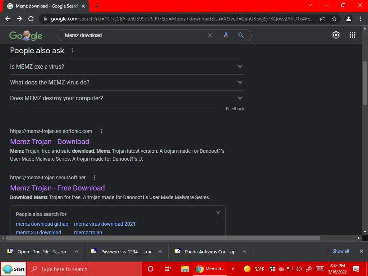Expand 'Does MEMZ destroy your computer?'
The image size is (368, 276).
coord(127,98)
